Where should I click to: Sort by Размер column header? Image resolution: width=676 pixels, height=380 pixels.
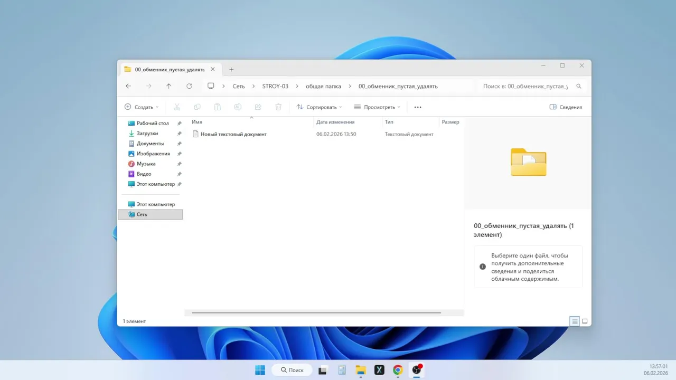pyautogui.click(x=450, y=122)
